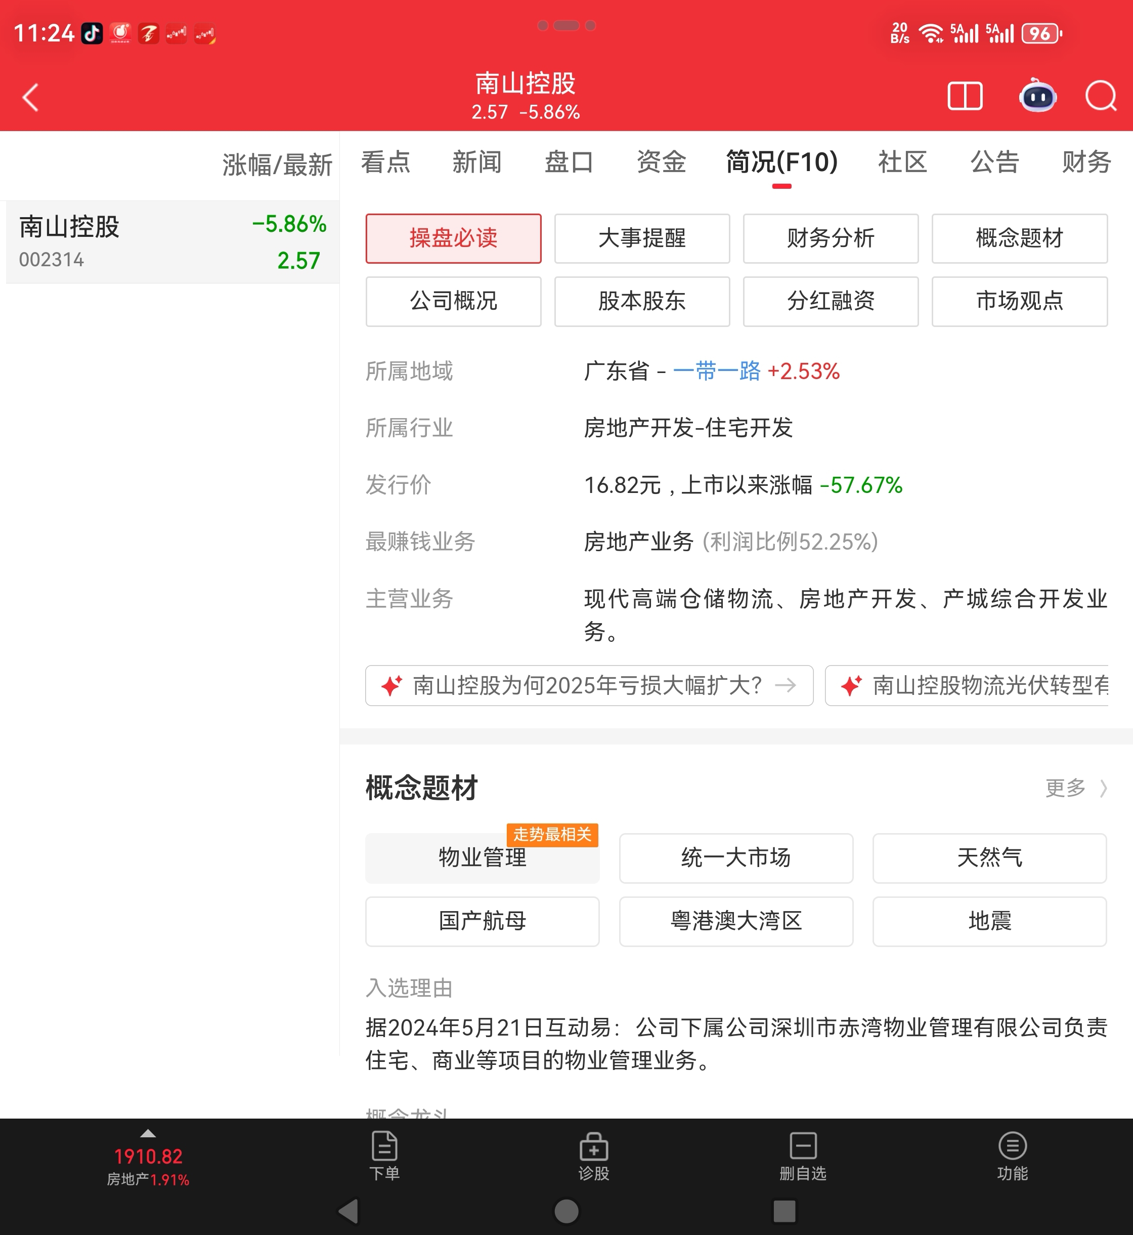The height and width of the screenshot is (1235, 1133).
Task: Expand the bottom index panel arrow
Action: coord(148,1134)
